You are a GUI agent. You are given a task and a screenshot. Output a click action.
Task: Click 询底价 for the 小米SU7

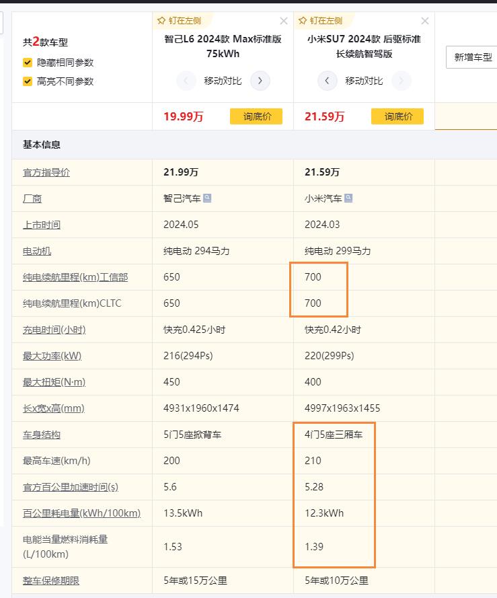click(397, 116)
